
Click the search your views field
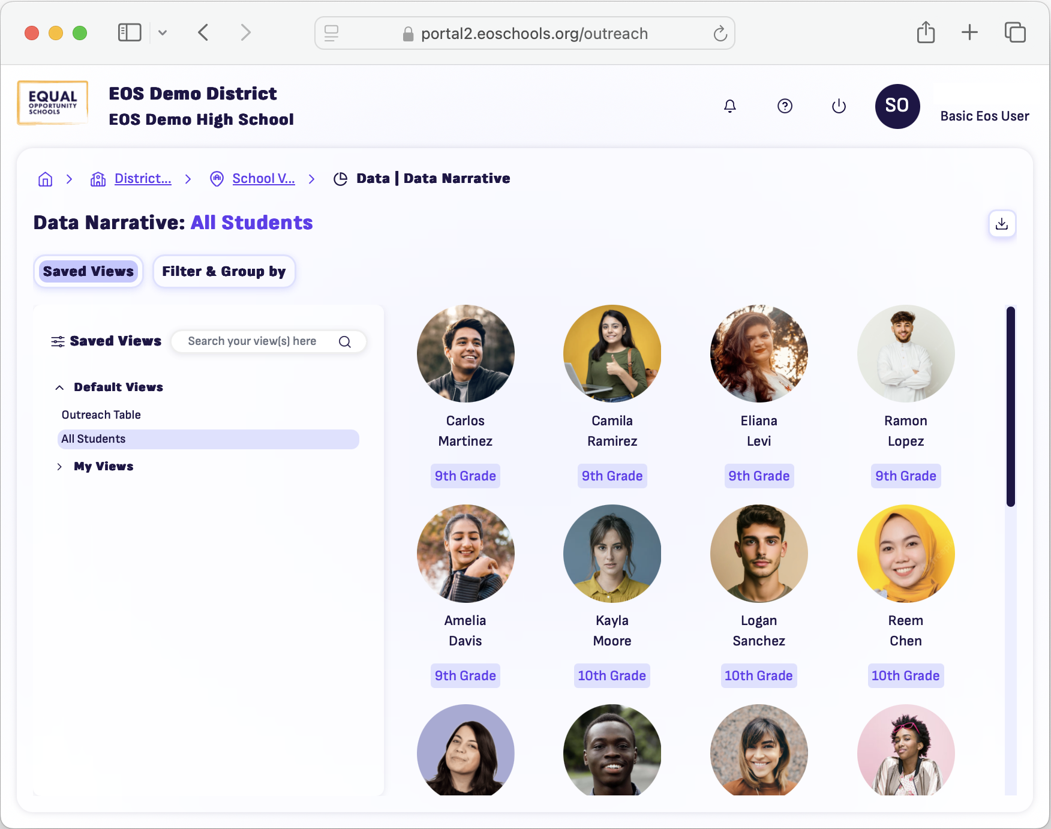click(x=258, y=341)
